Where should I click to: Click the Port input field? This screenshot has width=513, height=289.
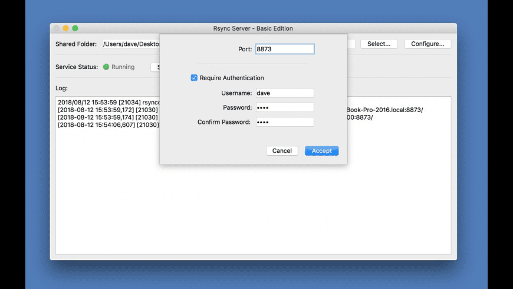[x=285, y=49]
